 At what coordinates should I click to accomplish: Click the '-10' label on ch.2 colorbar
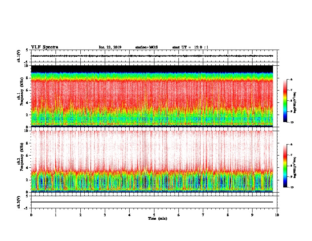pos(292,187)
